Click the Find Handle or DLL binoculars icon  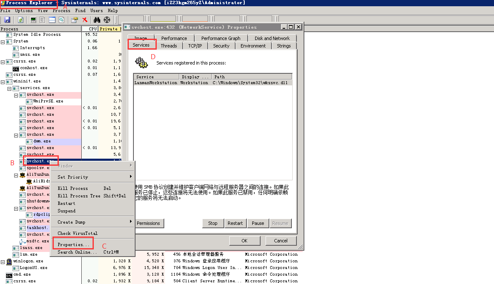pyautogui.click(x=96, y=20)
